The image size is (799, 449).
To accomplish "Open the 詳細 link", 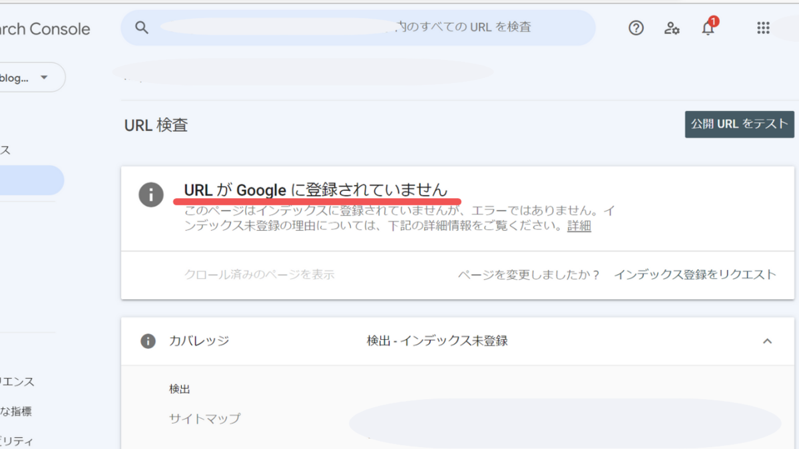I will point(579,226).
